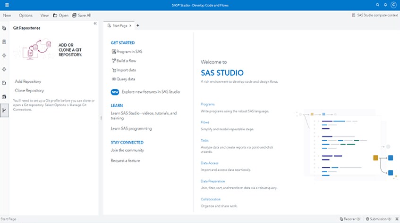Open the View menu

(44, 15)
